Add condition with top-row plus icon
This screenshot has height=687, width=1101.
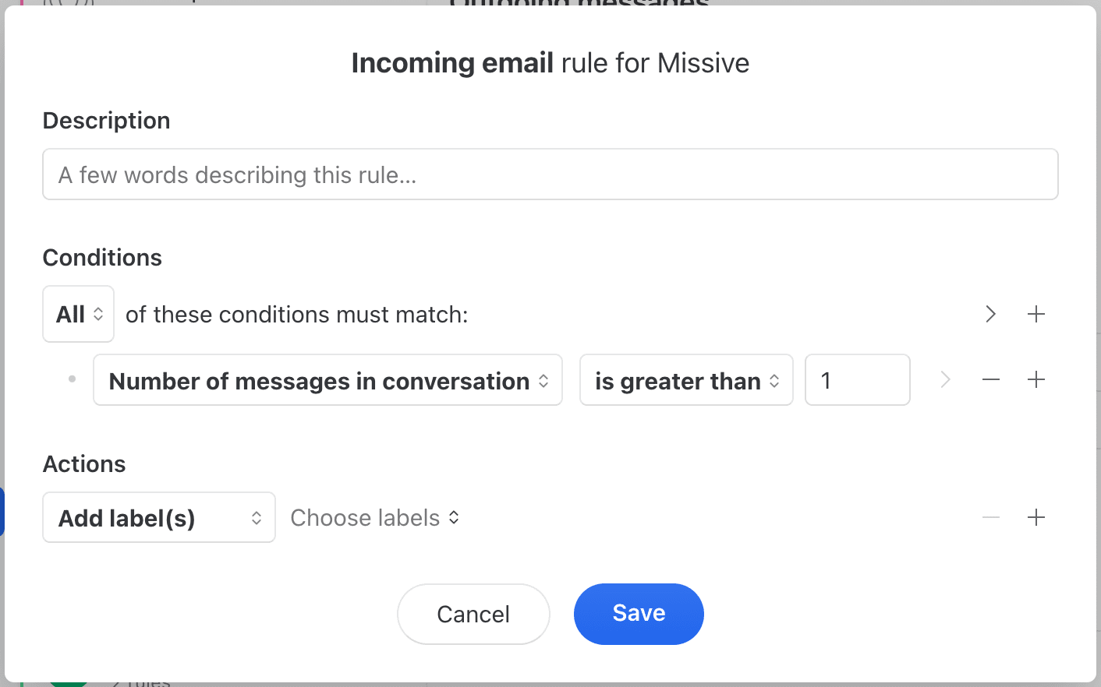coord(1036,314)
